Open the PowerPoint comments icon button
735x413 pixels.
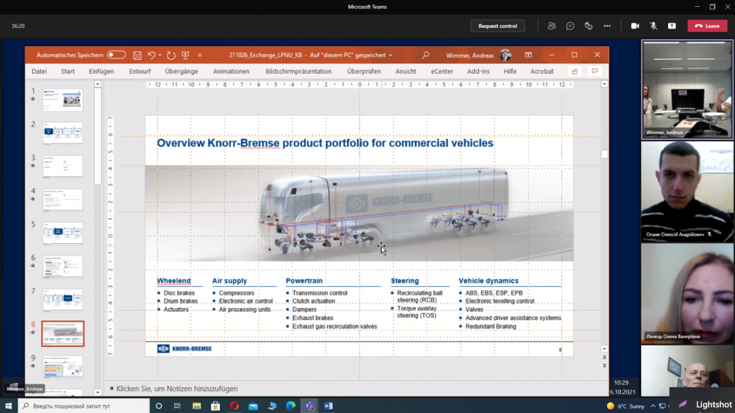(594, 71)
